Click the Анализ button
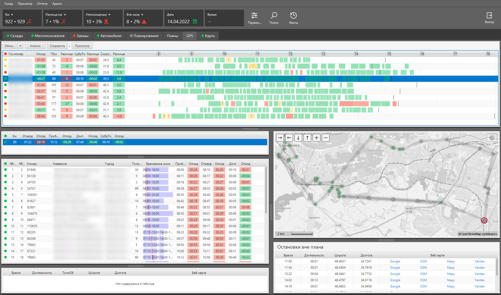 coord(35,46)
